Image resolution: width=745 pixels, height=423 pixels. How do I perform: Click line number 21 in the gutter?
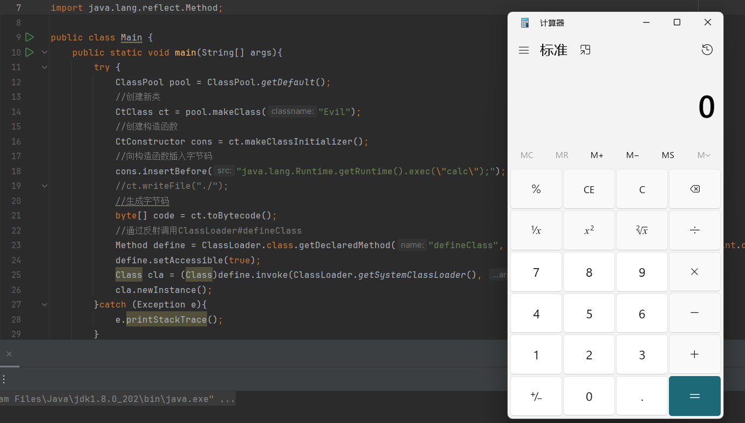[16, 215]
